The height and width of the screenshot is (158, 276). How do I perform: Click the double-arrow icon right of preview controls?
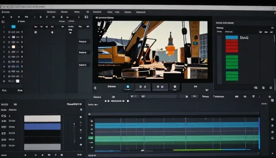point(195,86)
